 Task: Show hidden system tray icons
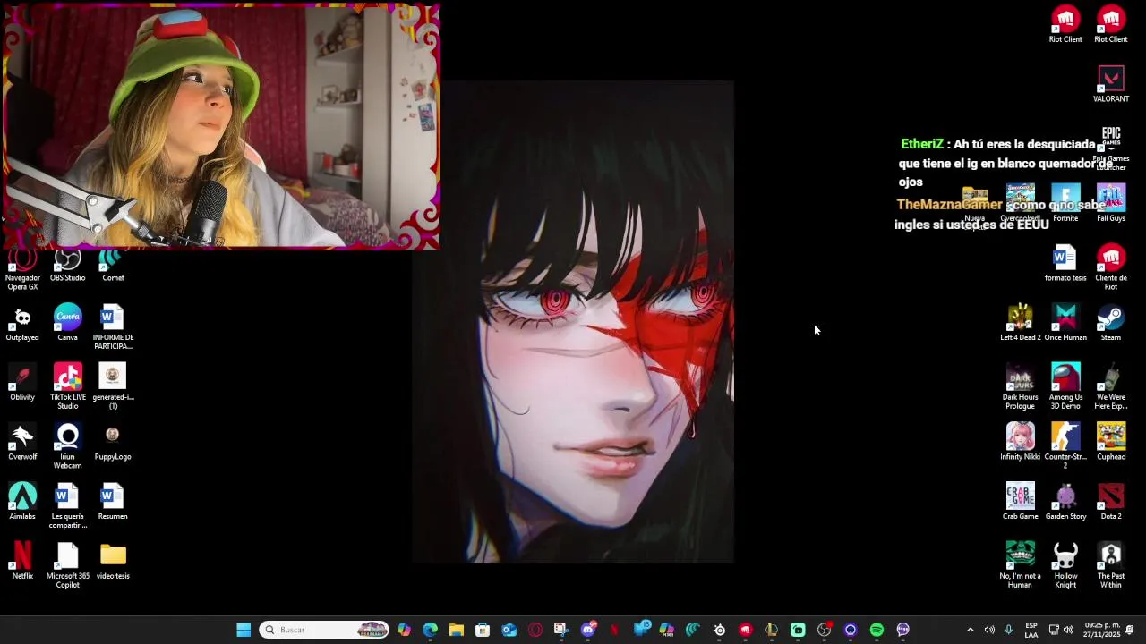point(970,630)
